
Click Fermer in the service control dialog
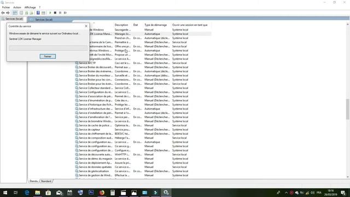pos(48,56)
